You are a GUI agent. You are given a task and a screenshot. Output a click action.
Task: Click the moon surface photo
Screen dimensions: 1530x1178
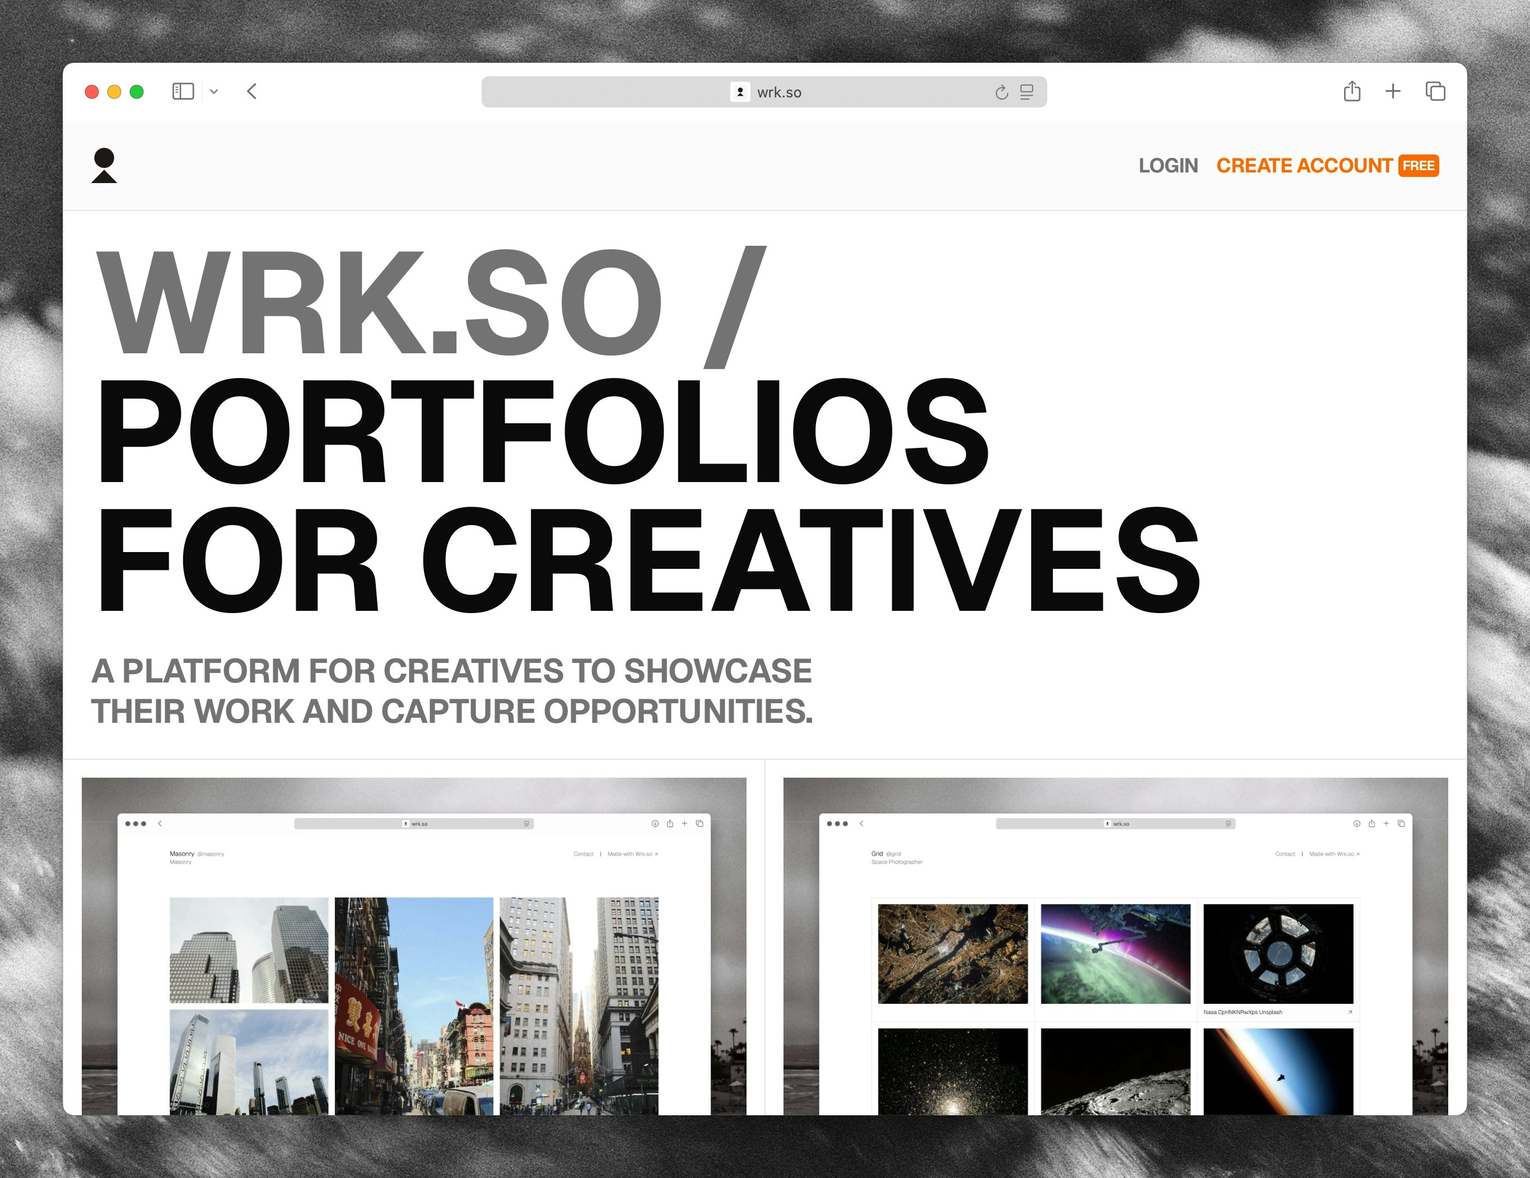click(x=1115, y=1072)
